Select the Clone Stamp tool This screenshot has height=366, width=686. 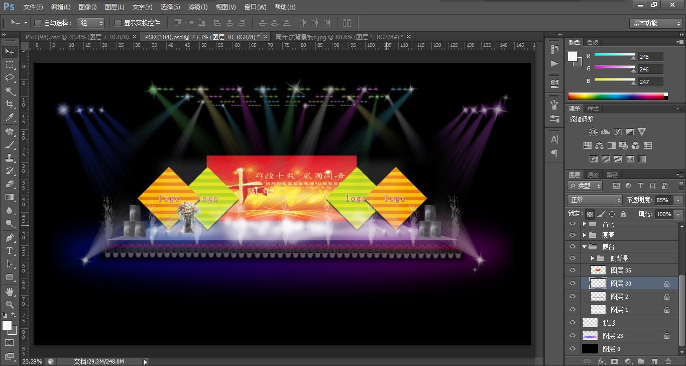(x=9, y=158)
